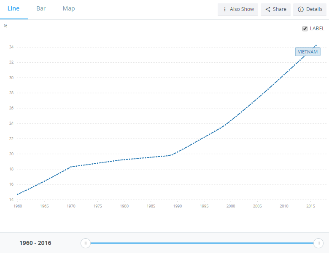Click the 20 y-axis value

pos(11,154)
